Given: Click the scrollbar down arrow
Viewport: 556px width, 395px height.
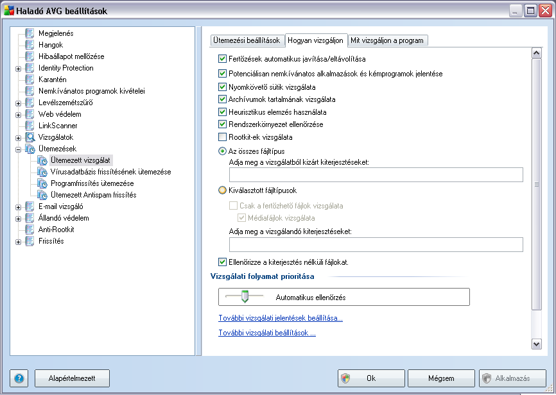Looking at the screenshot, I should pos(537,344).
